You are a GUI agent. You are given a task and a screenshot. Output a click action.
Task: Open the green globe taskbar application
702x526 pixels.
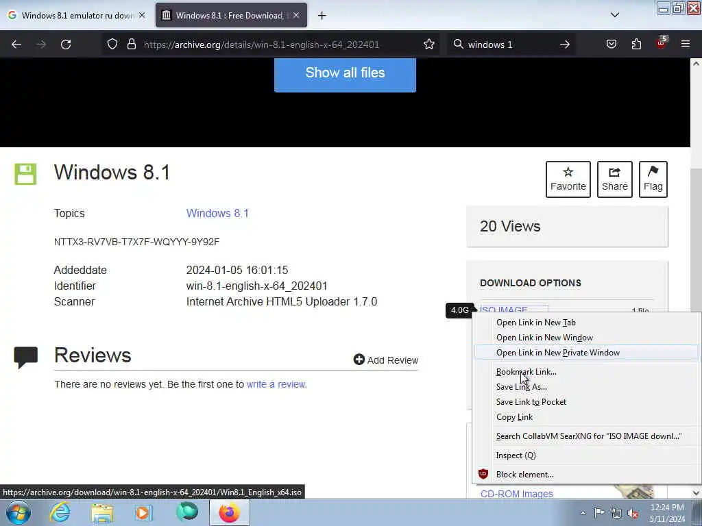tap(187, 512)
